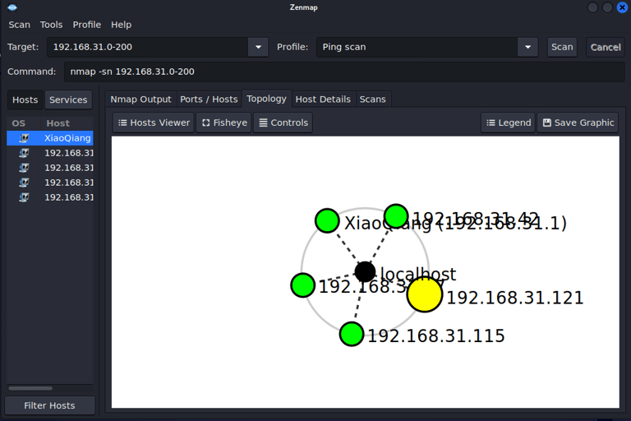Viewport: 631px width, 421px height.
Task: Start the scan with the Scan button
Action: click(x=562, y=47)
